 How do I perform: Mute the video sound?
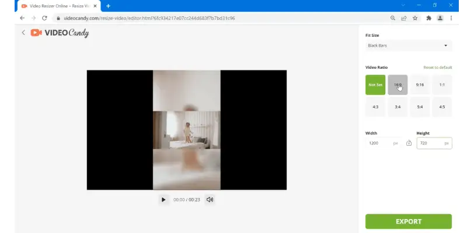click(210, 200)
